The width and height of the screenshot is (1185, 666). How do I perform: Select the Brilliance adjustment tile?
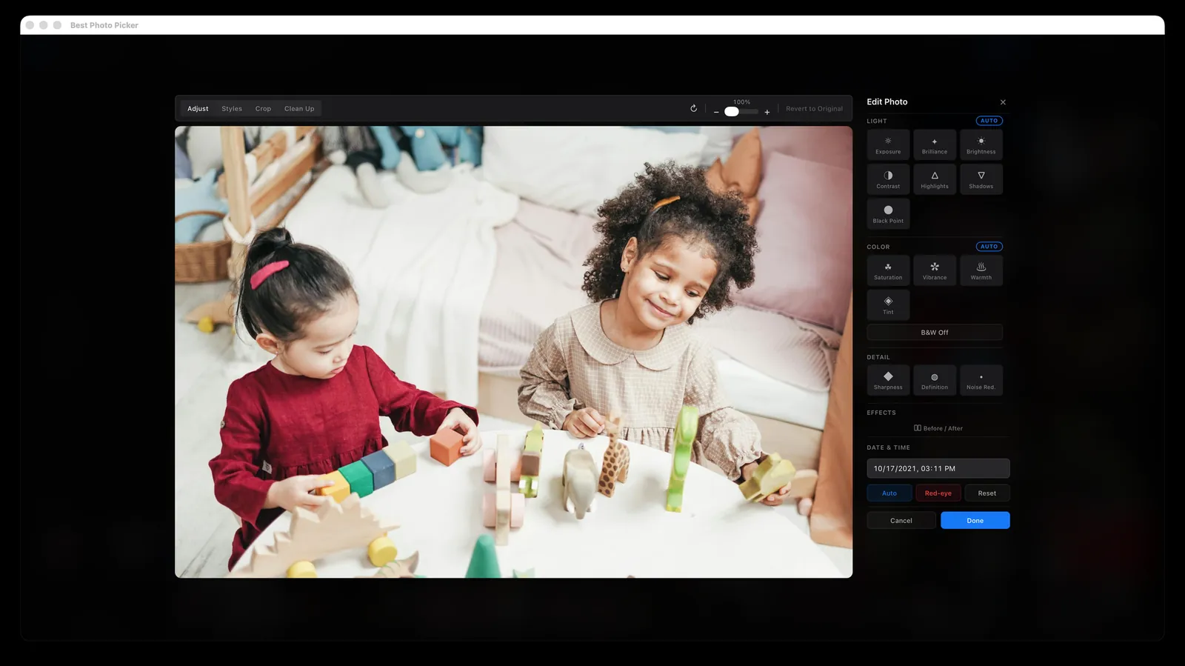935,144
